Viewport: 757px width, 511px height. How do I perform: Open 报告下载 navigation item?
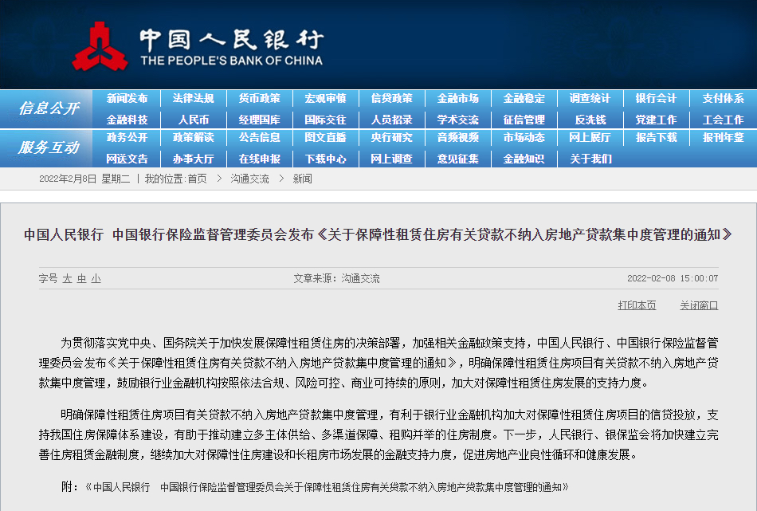656,138
